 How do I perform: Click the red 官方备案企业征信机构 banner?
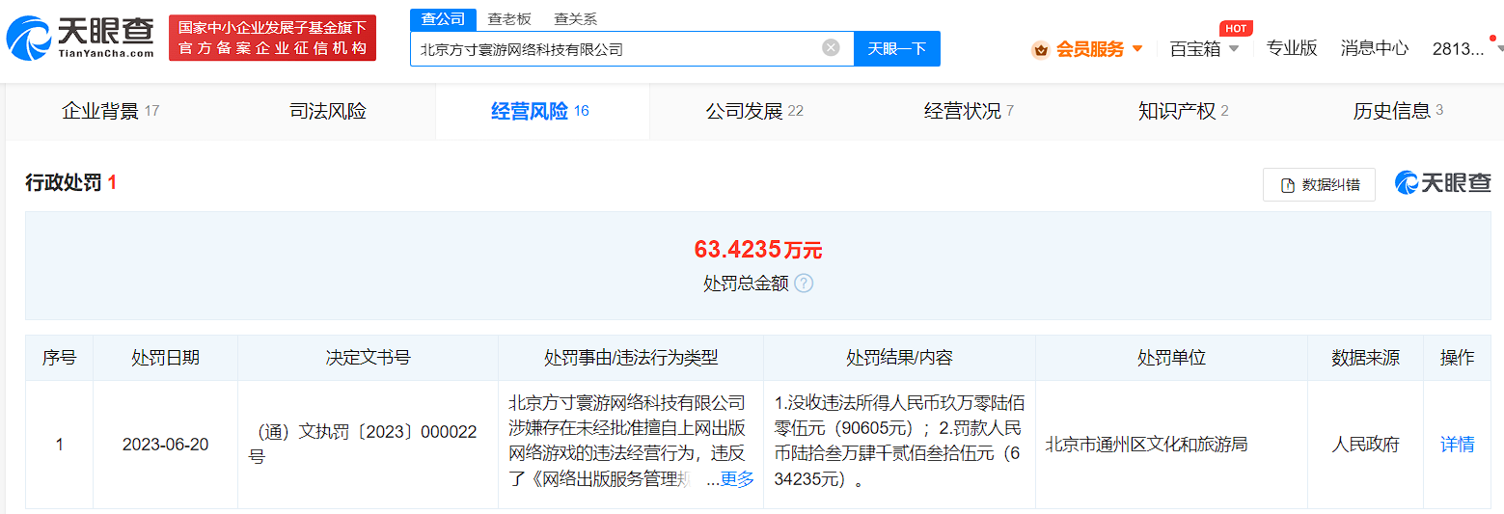(272, 38)
